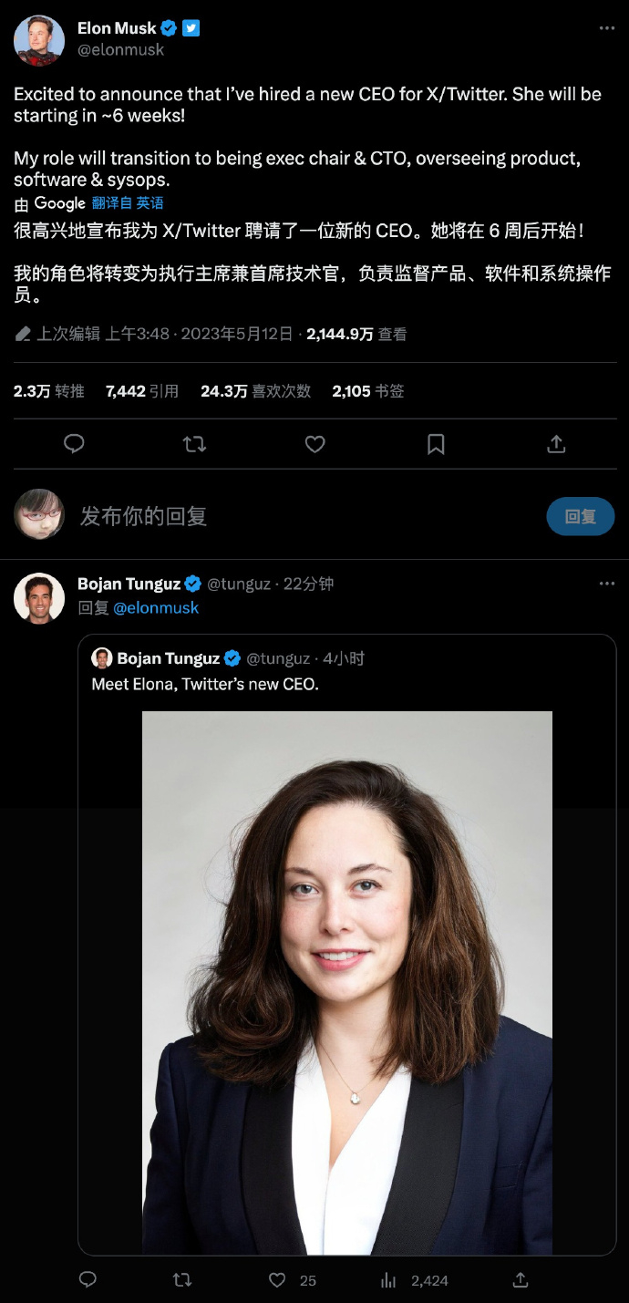This screenshot has width=629, height=1303.
Task: Click the blue 回复 reply button
Action: pos(580,516)
